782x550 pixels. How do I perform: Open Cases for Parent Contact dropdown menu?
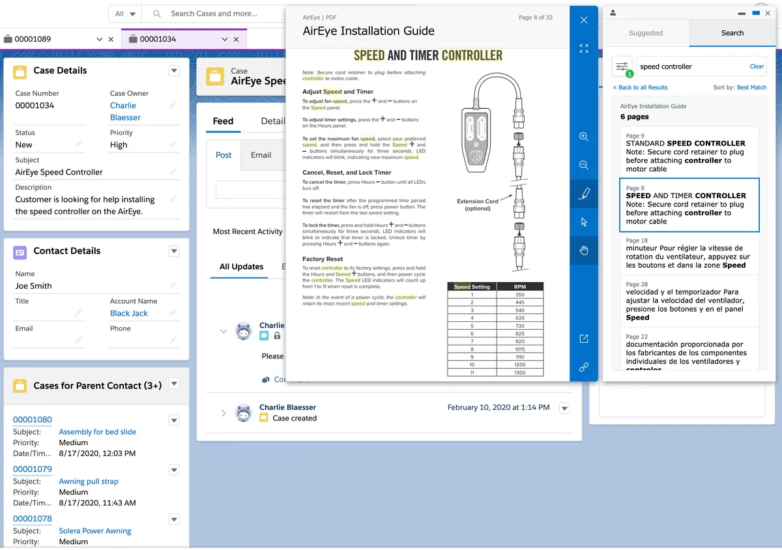click(x=174, y=384)
